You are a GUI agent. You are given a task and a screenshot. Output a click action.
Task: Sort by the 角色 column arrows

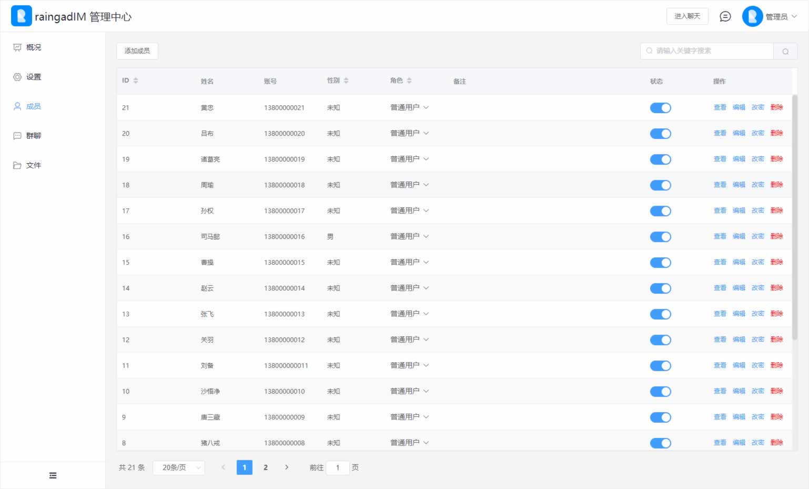coord(409,81)
